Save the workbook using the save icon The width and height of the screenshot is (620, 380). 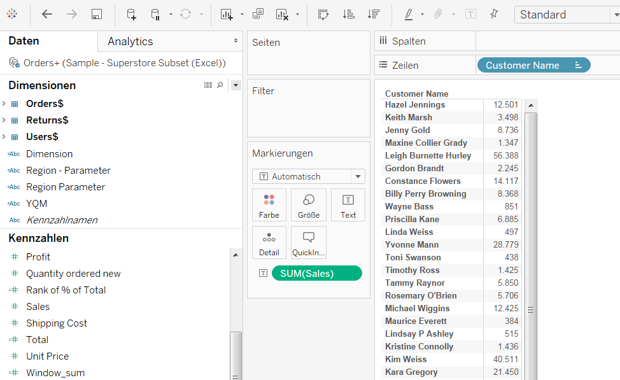pyautogui.click(x=97, y=14)
